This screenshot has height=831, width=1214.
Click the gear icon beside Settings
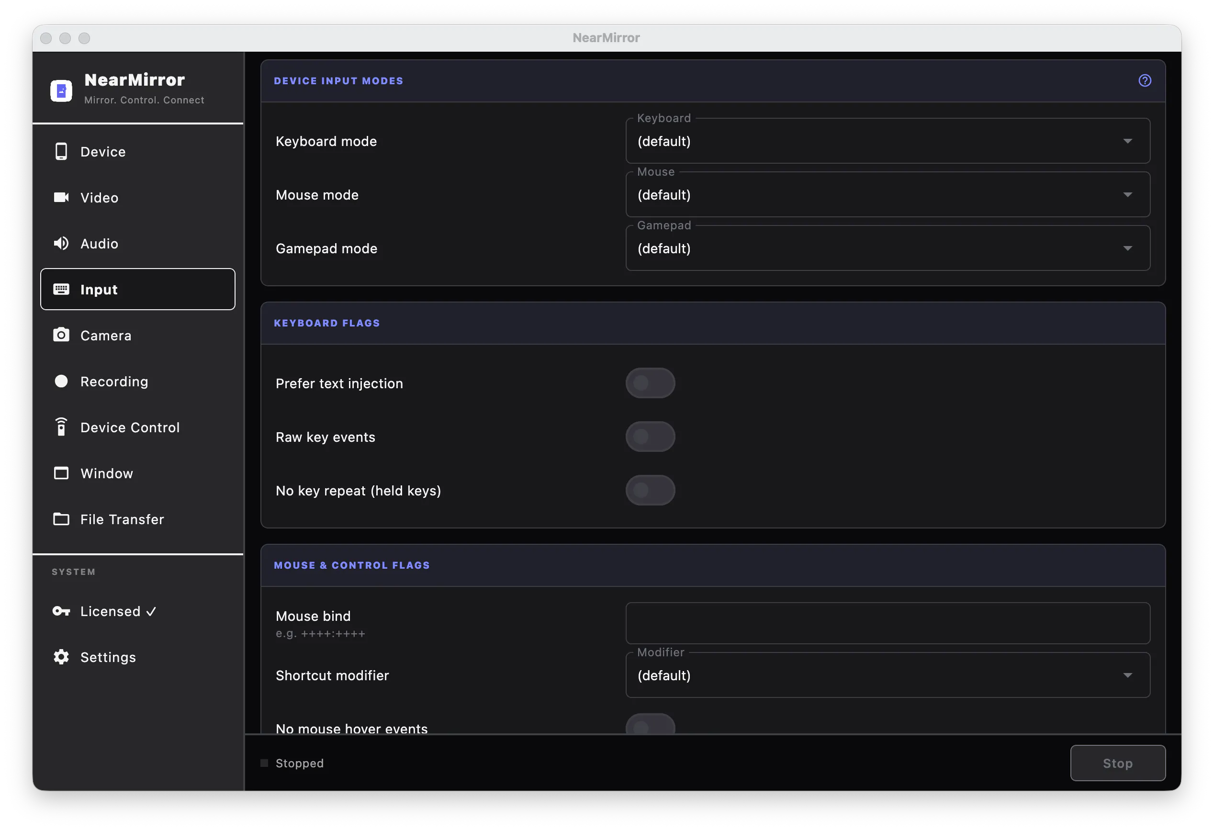click(61, 657)
